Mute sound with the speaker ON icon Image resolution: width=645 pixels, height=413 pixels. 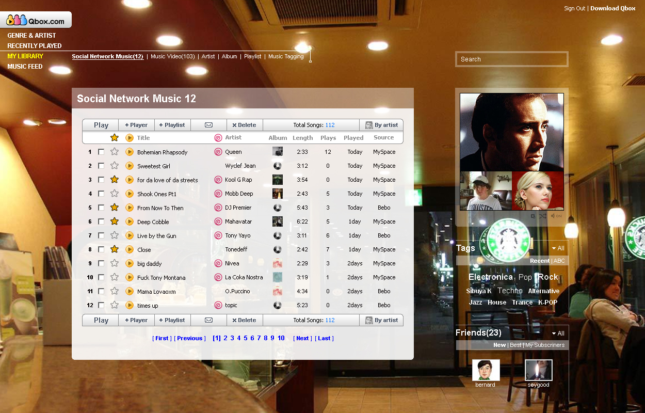coord(556,216)
